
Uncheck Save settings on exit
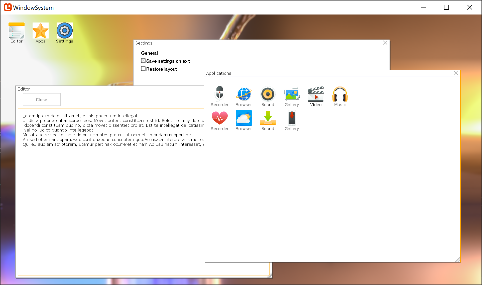click(143, 61)
